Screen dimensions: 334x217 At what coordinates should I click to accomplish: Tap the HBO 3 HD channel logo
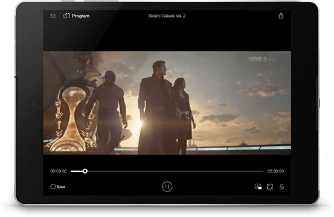tap(263, 60)
